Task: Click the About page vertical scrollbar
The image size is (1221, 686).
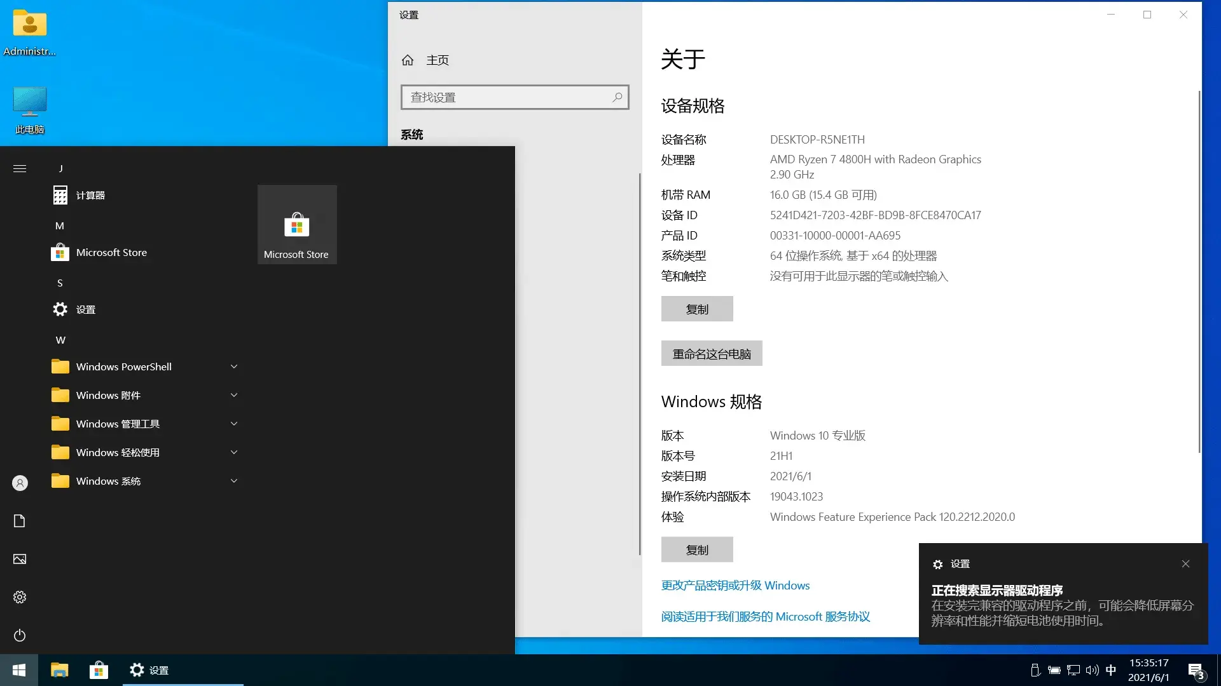Action: pyautogui.click(x=1199, y=273)
